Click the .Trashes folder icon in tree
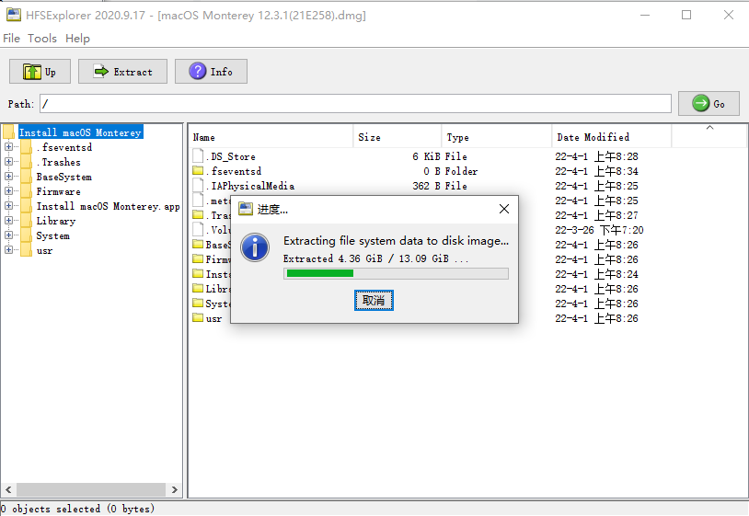 point(27,162)
